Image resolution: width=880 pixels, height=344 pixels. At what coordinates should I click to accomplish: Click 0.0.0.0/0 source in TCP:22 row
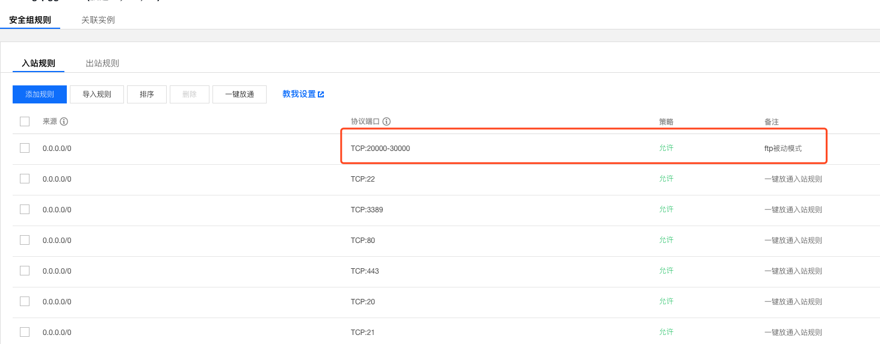point(57,179)
